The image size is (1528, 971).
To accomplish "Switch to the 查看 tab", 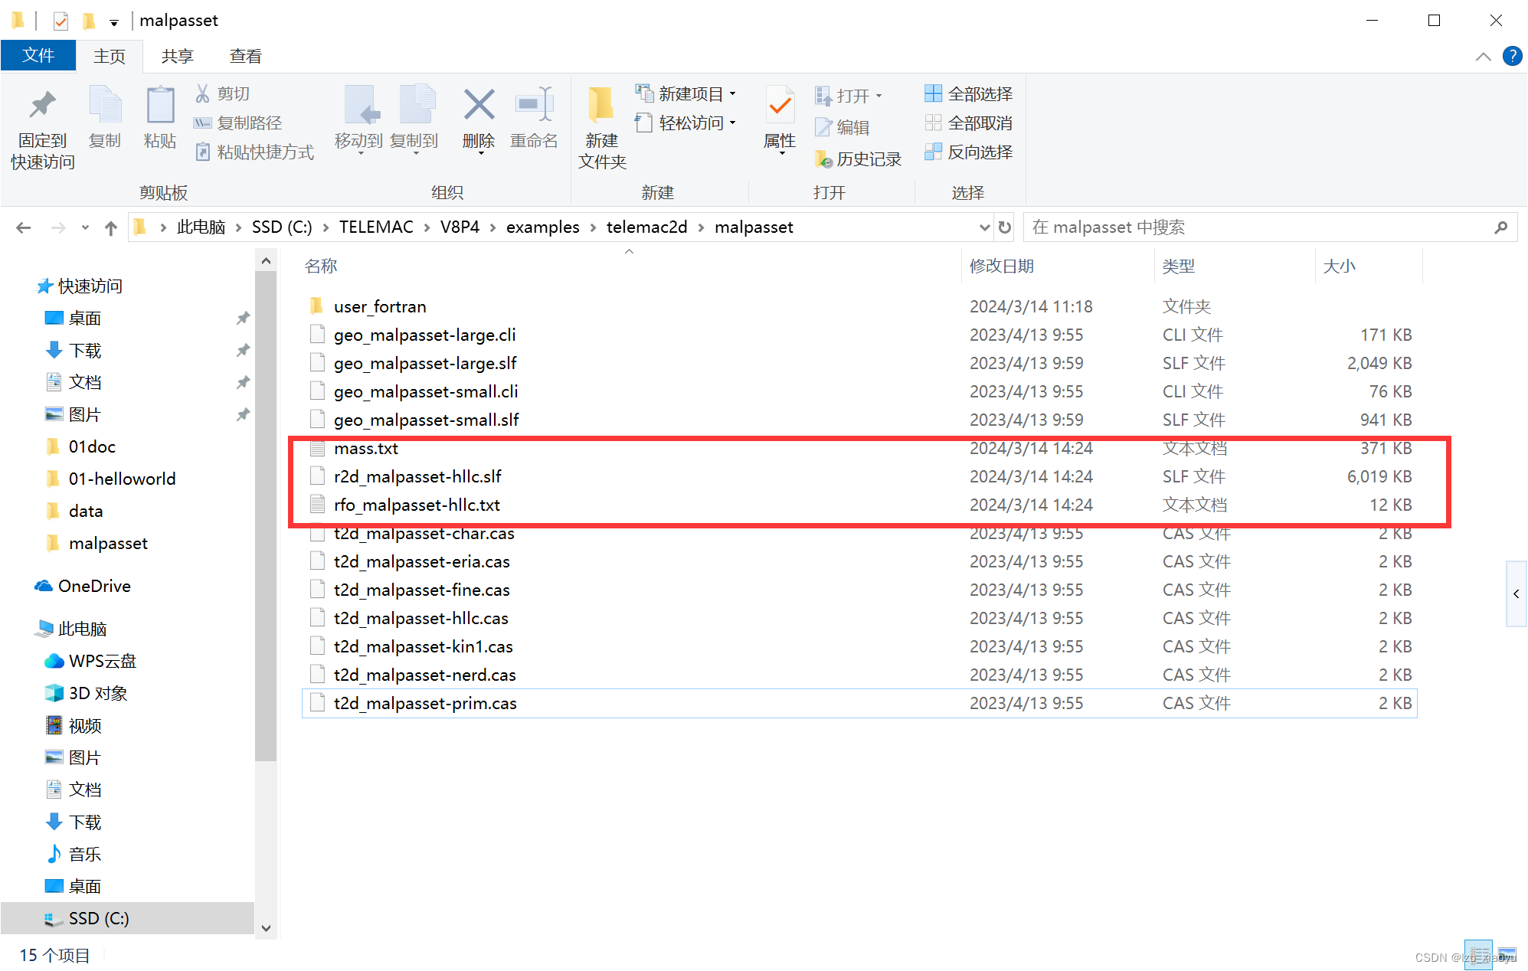I will pos(244,55).
